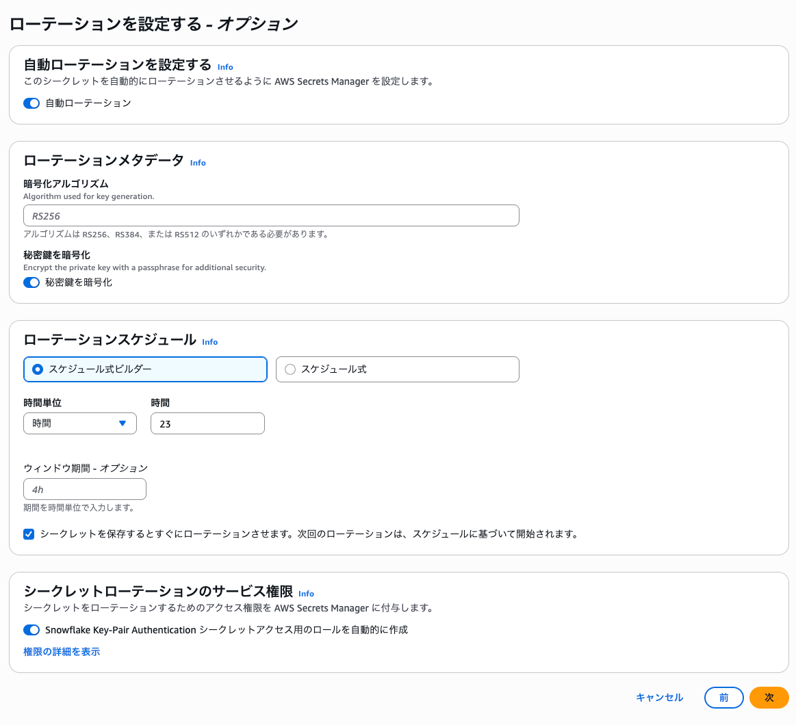The height and width of the screenshot is (725, 796).
Task: Click the 時間単位 dropdown arrow
Action: point(123,423)
